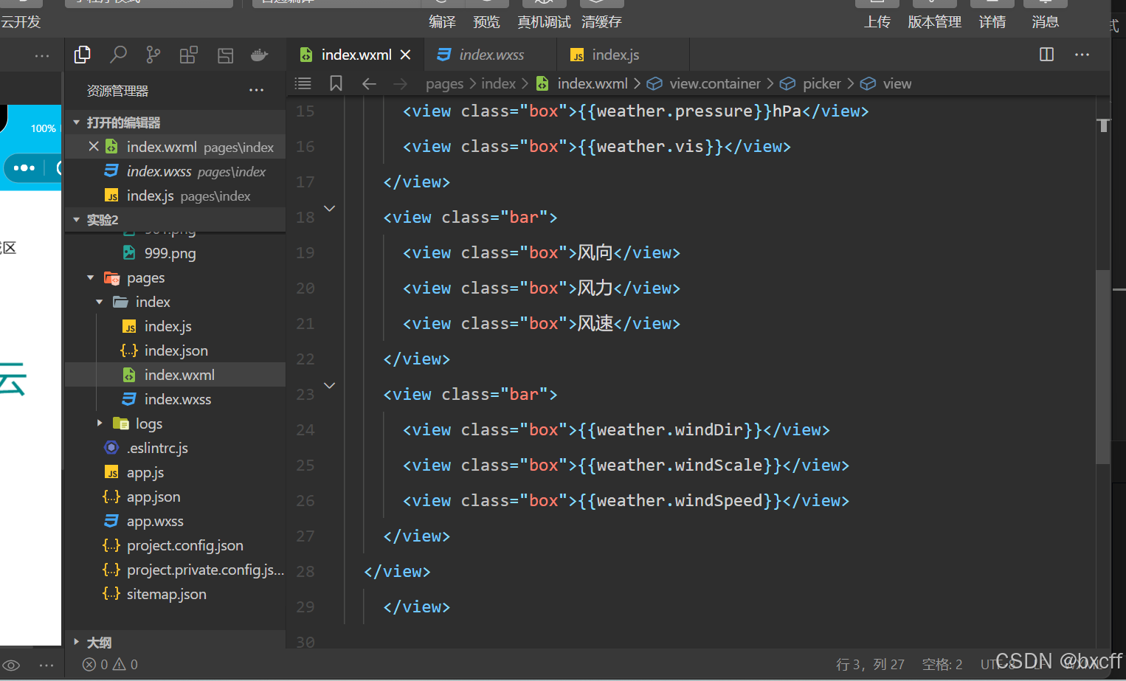Open the Explorer files icon in activity bar

pos(83,55)
